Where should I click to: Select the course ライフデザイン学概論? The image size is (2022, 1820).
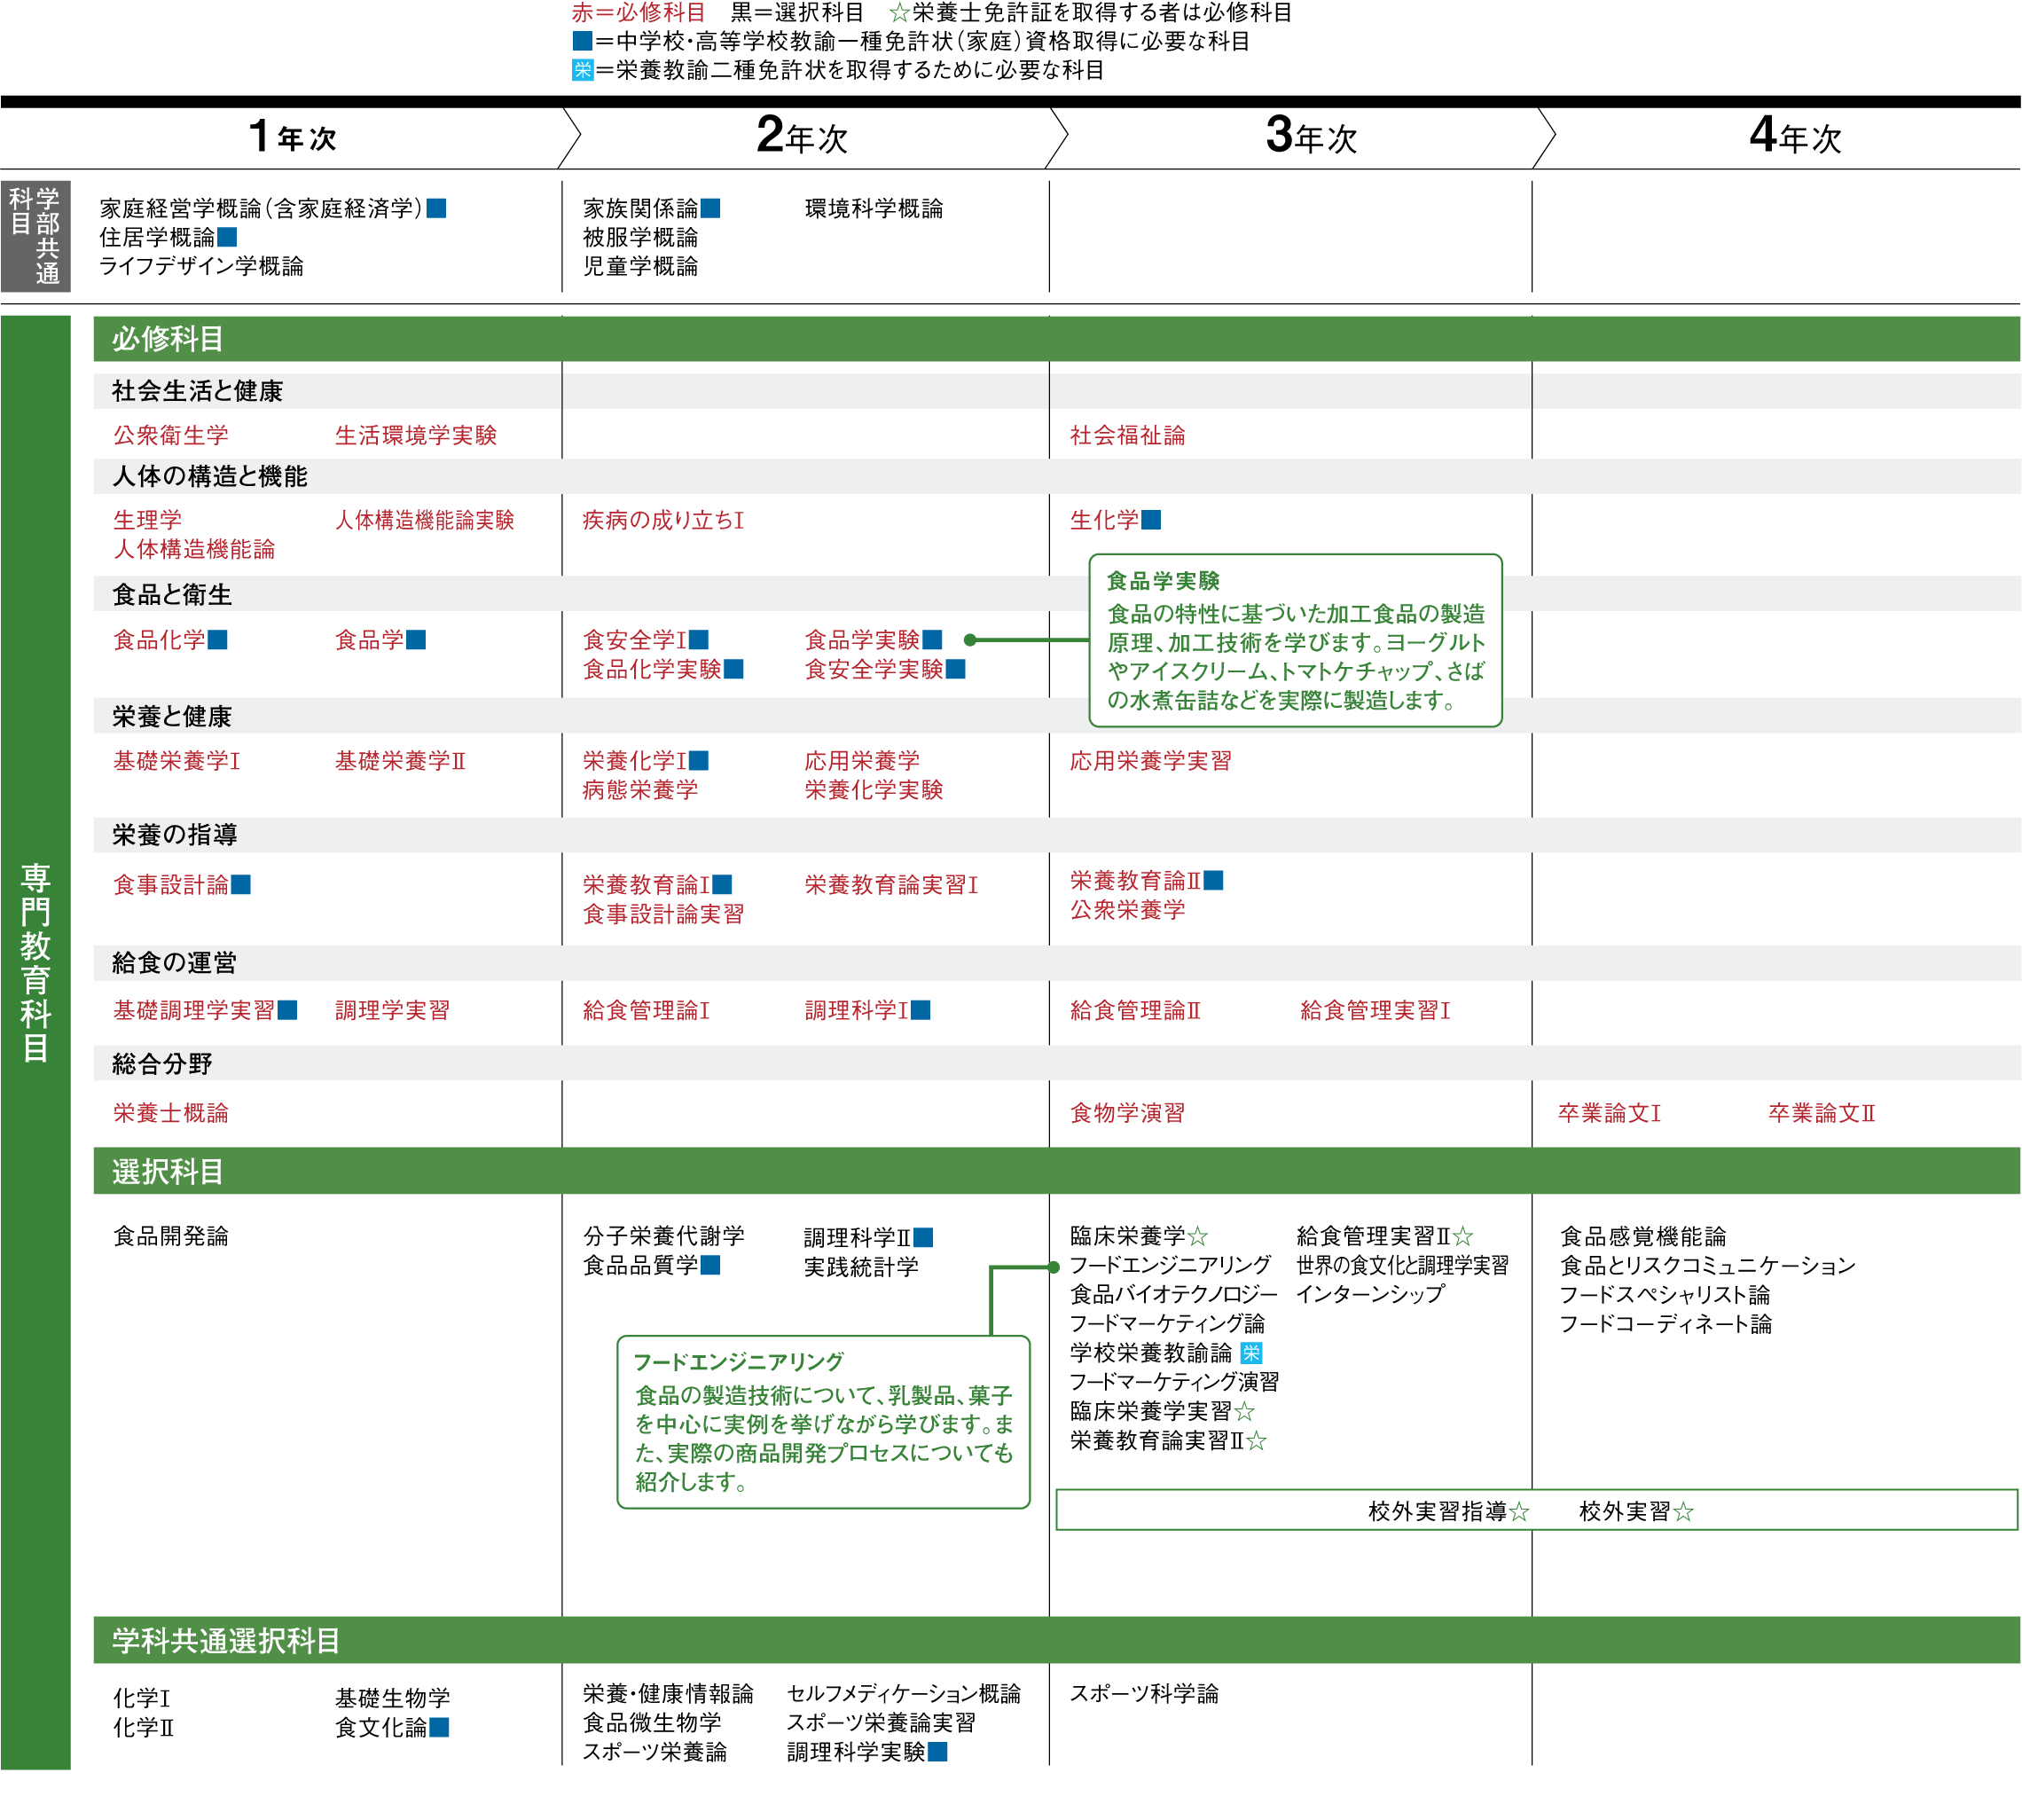tap(201, 266)
